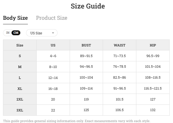Select the XL size row label
Screen dimensions: 173x123
[20, 88]
